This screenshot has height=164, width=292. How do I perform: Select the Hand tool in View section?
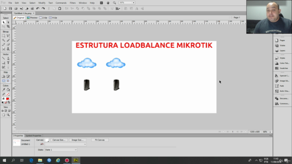4,115
